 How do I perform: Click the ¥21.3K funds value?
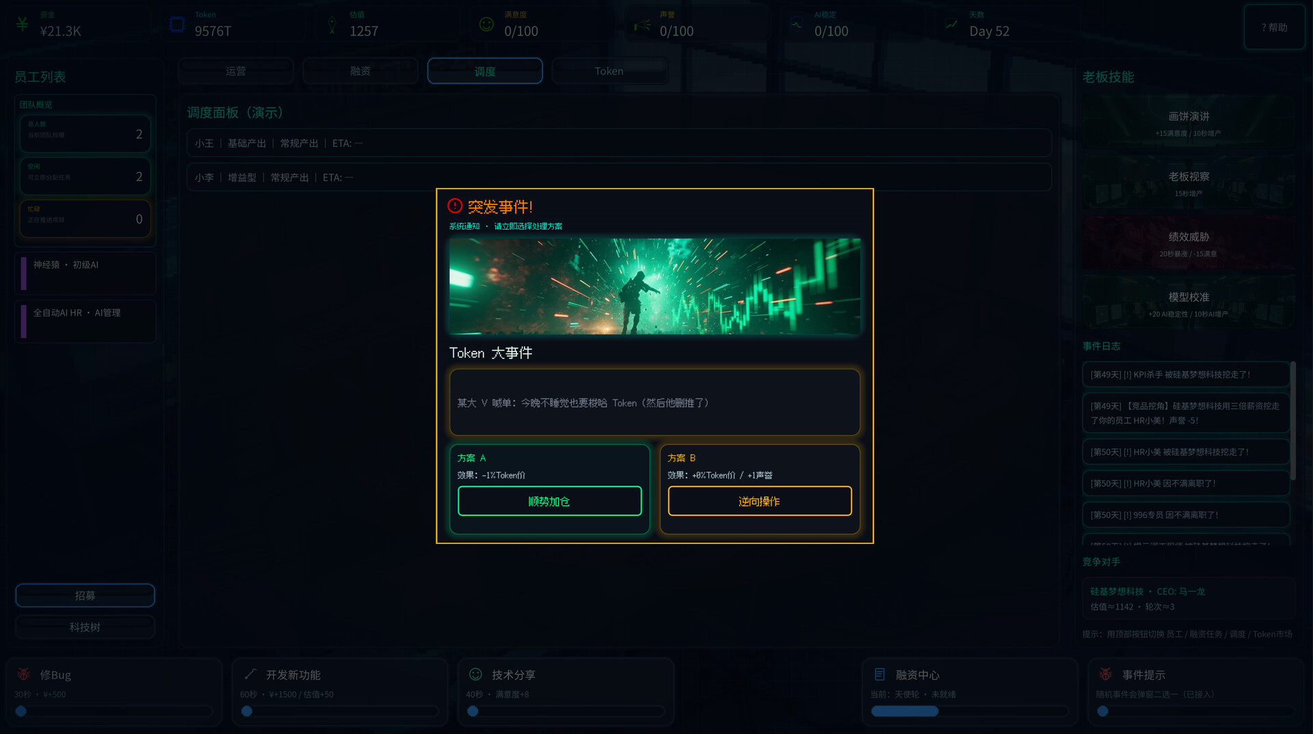(60, 31)
